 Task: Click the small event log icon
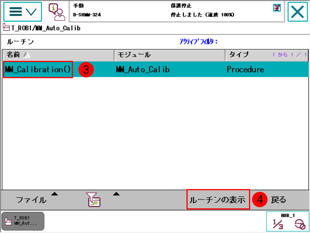pyautogui.click(x=277, y=8)
